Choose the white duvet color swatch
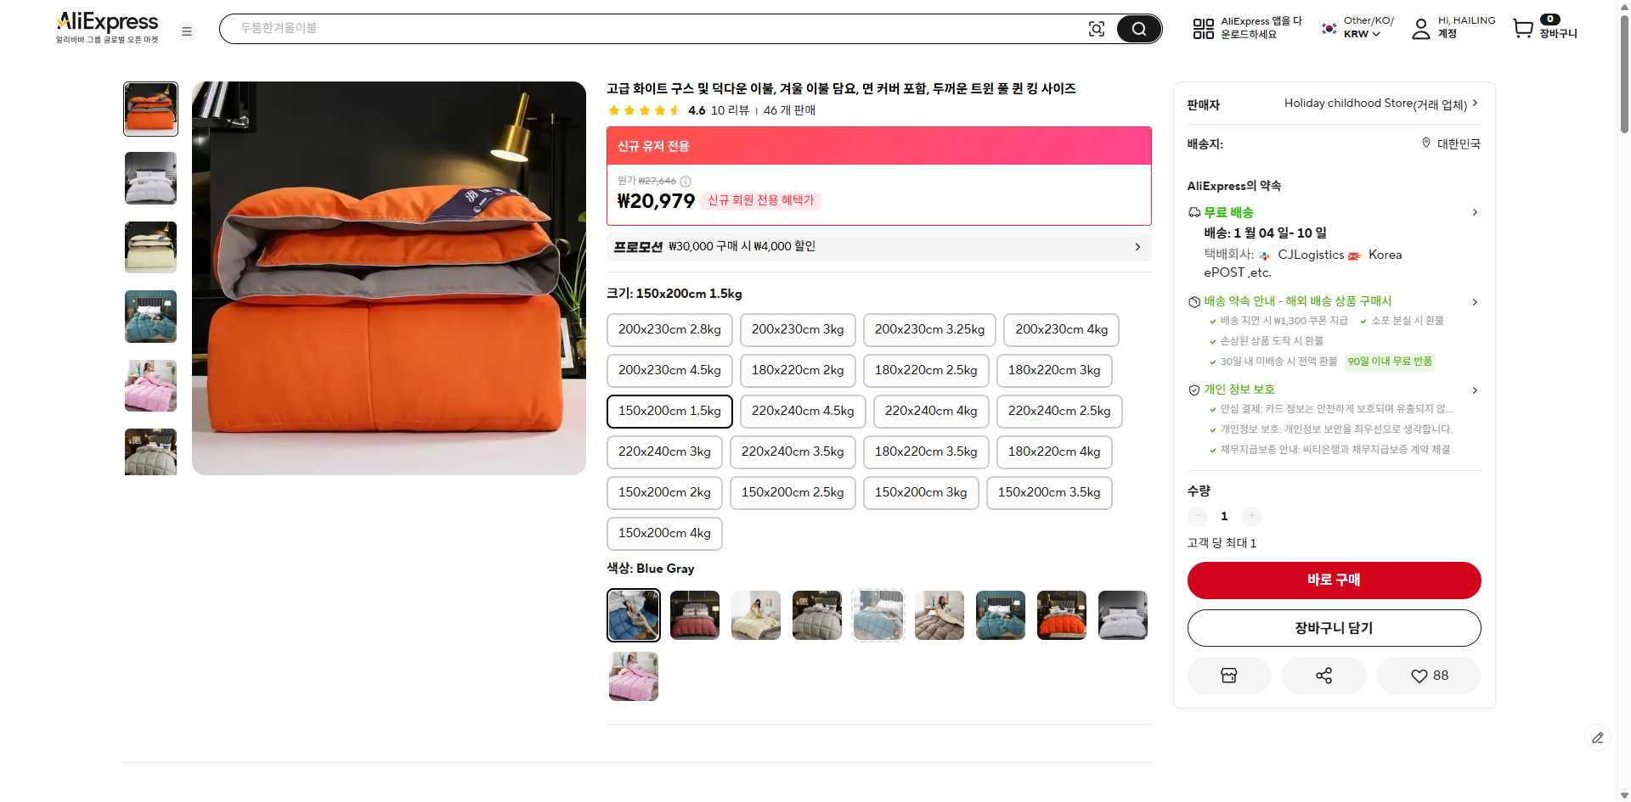This screenshot has height=802, width=1631. 1123,615
